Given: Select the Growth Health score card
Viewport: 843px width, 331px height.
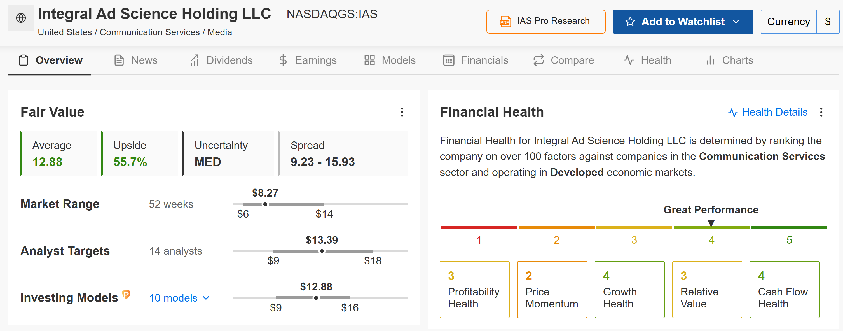Looking at the screenshot, I should point(629,290).
